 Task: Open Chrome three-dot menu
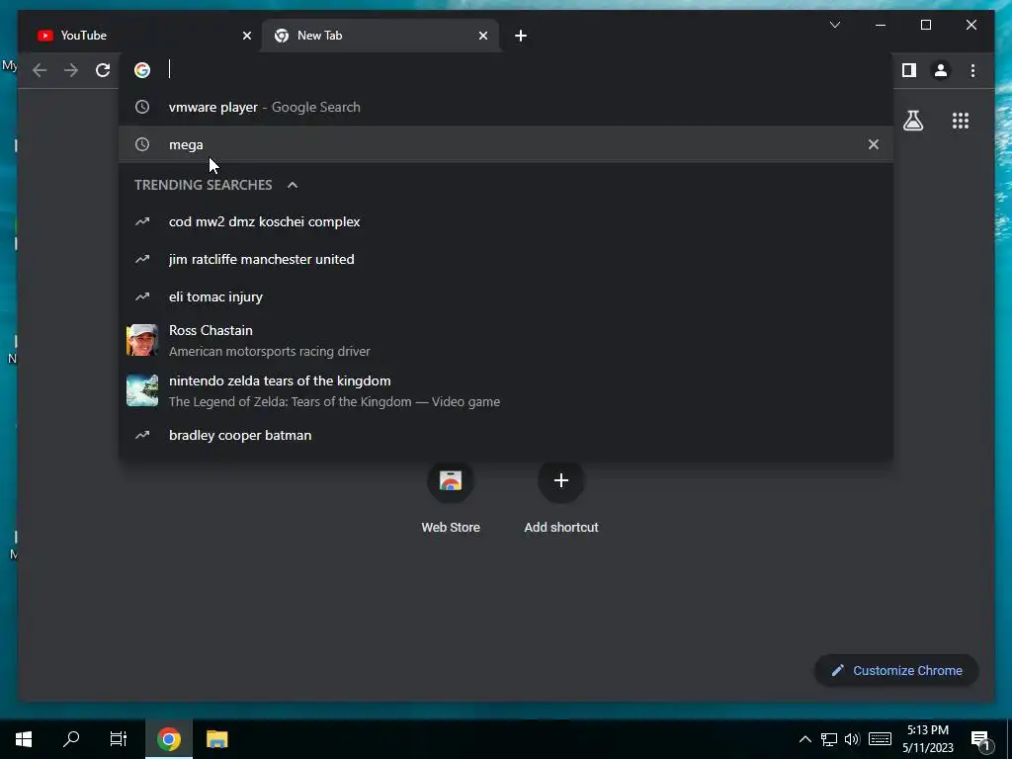pos(972,70)
